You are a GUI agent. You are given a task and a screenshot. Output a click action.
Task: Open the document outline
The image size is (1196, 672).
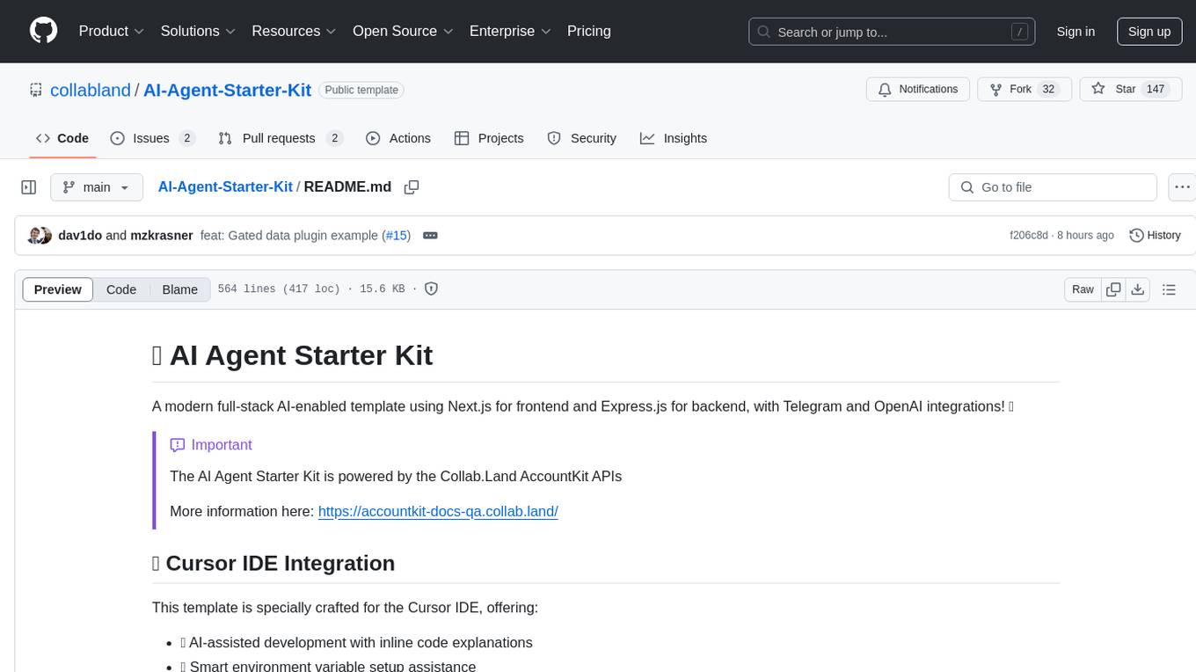point(1169,289)
